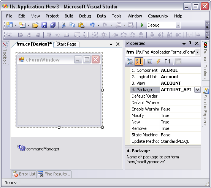The height and width of the screenshot is (188, 211).
Task: Cut selection with the scissors icon
Action: pos(63,25)
